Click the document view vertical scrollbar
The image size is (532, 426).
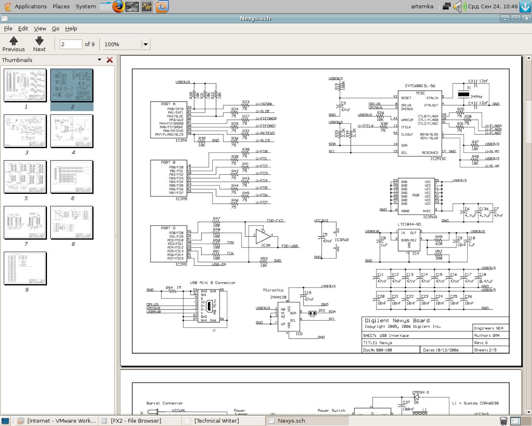pyautogui.click(x=529, y=235)
